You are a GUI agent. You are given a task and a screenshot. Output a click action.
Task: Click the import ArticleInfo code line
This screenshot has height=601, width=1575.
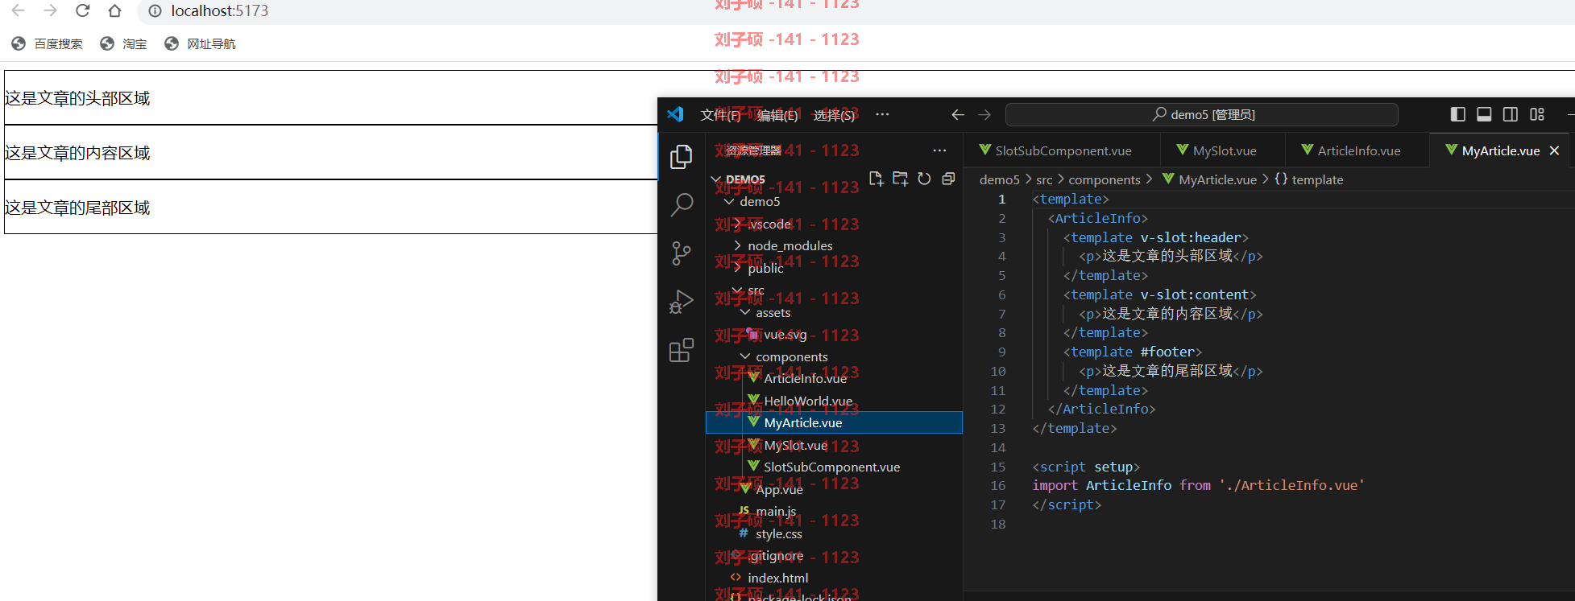[1198, 486]
